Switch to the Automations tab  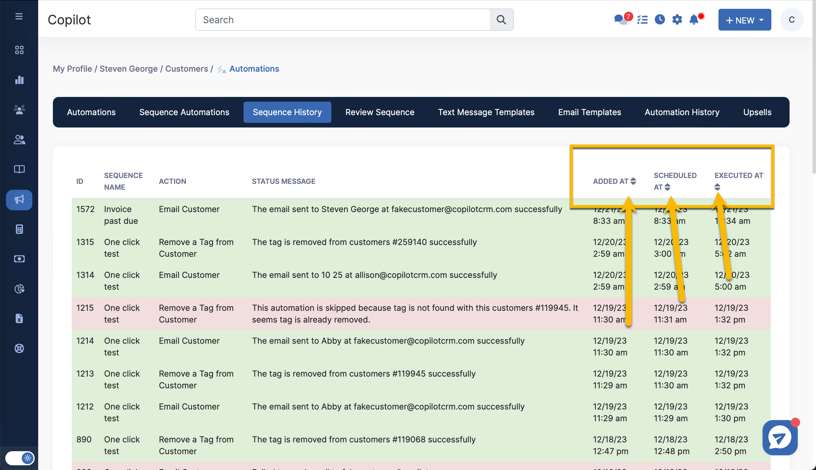[91, 112]
